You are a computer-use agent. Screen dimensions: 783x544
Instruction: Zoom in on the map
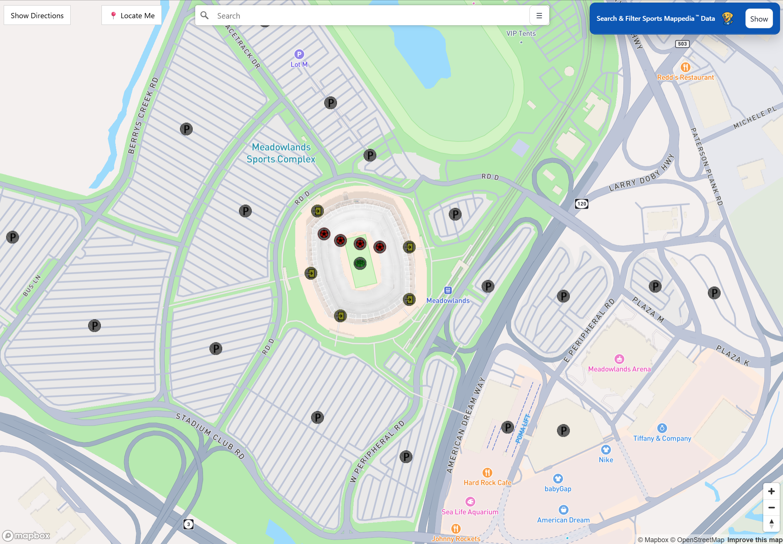771,491
